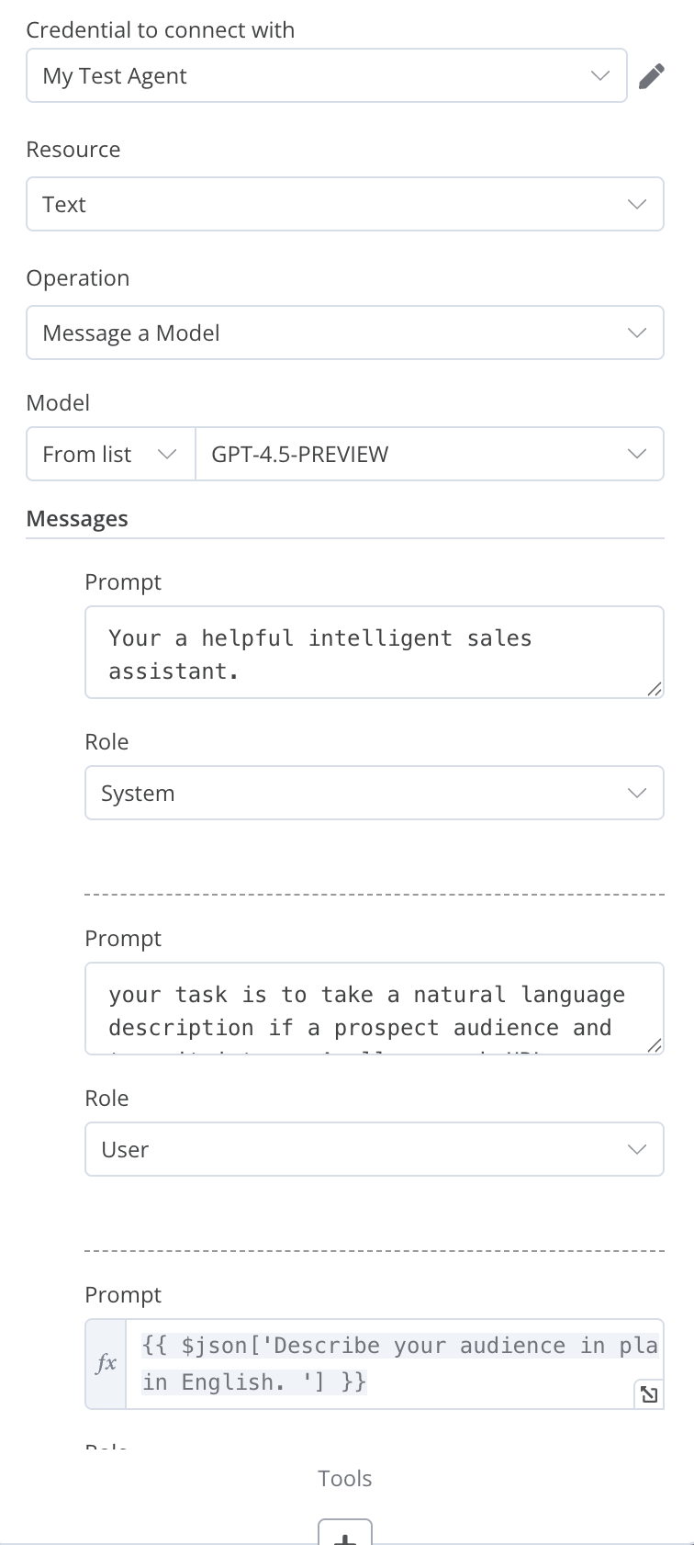Click the second prompt text about natural language
This screenshot has width=694, height=1545.
pyautogui.click(x=375, y=1009)
